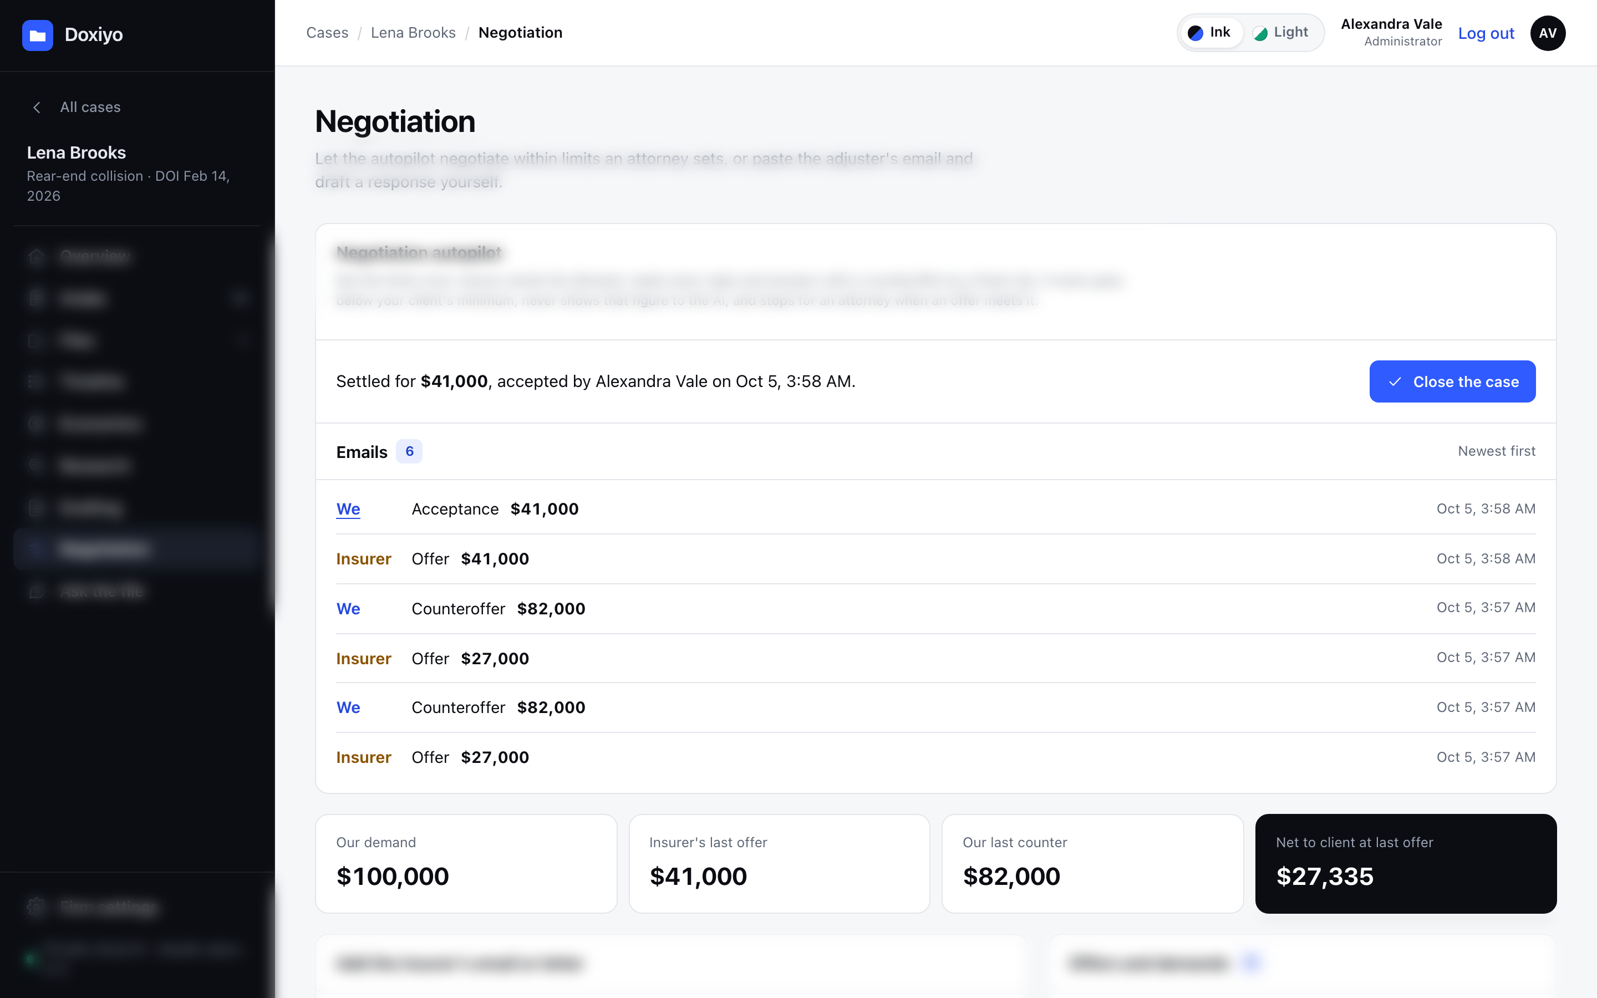Click the Newest first sort label
The height and width of the screenshot is (998, 1597).
(x=1497, y=451)
